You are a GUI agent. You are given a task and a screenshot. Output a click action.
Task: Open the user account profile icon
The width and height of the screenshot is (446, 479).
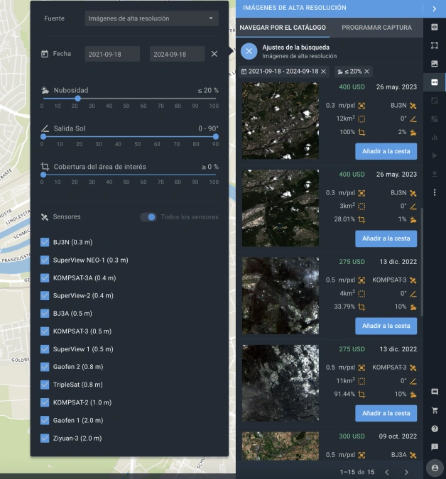tap(435, 468)
